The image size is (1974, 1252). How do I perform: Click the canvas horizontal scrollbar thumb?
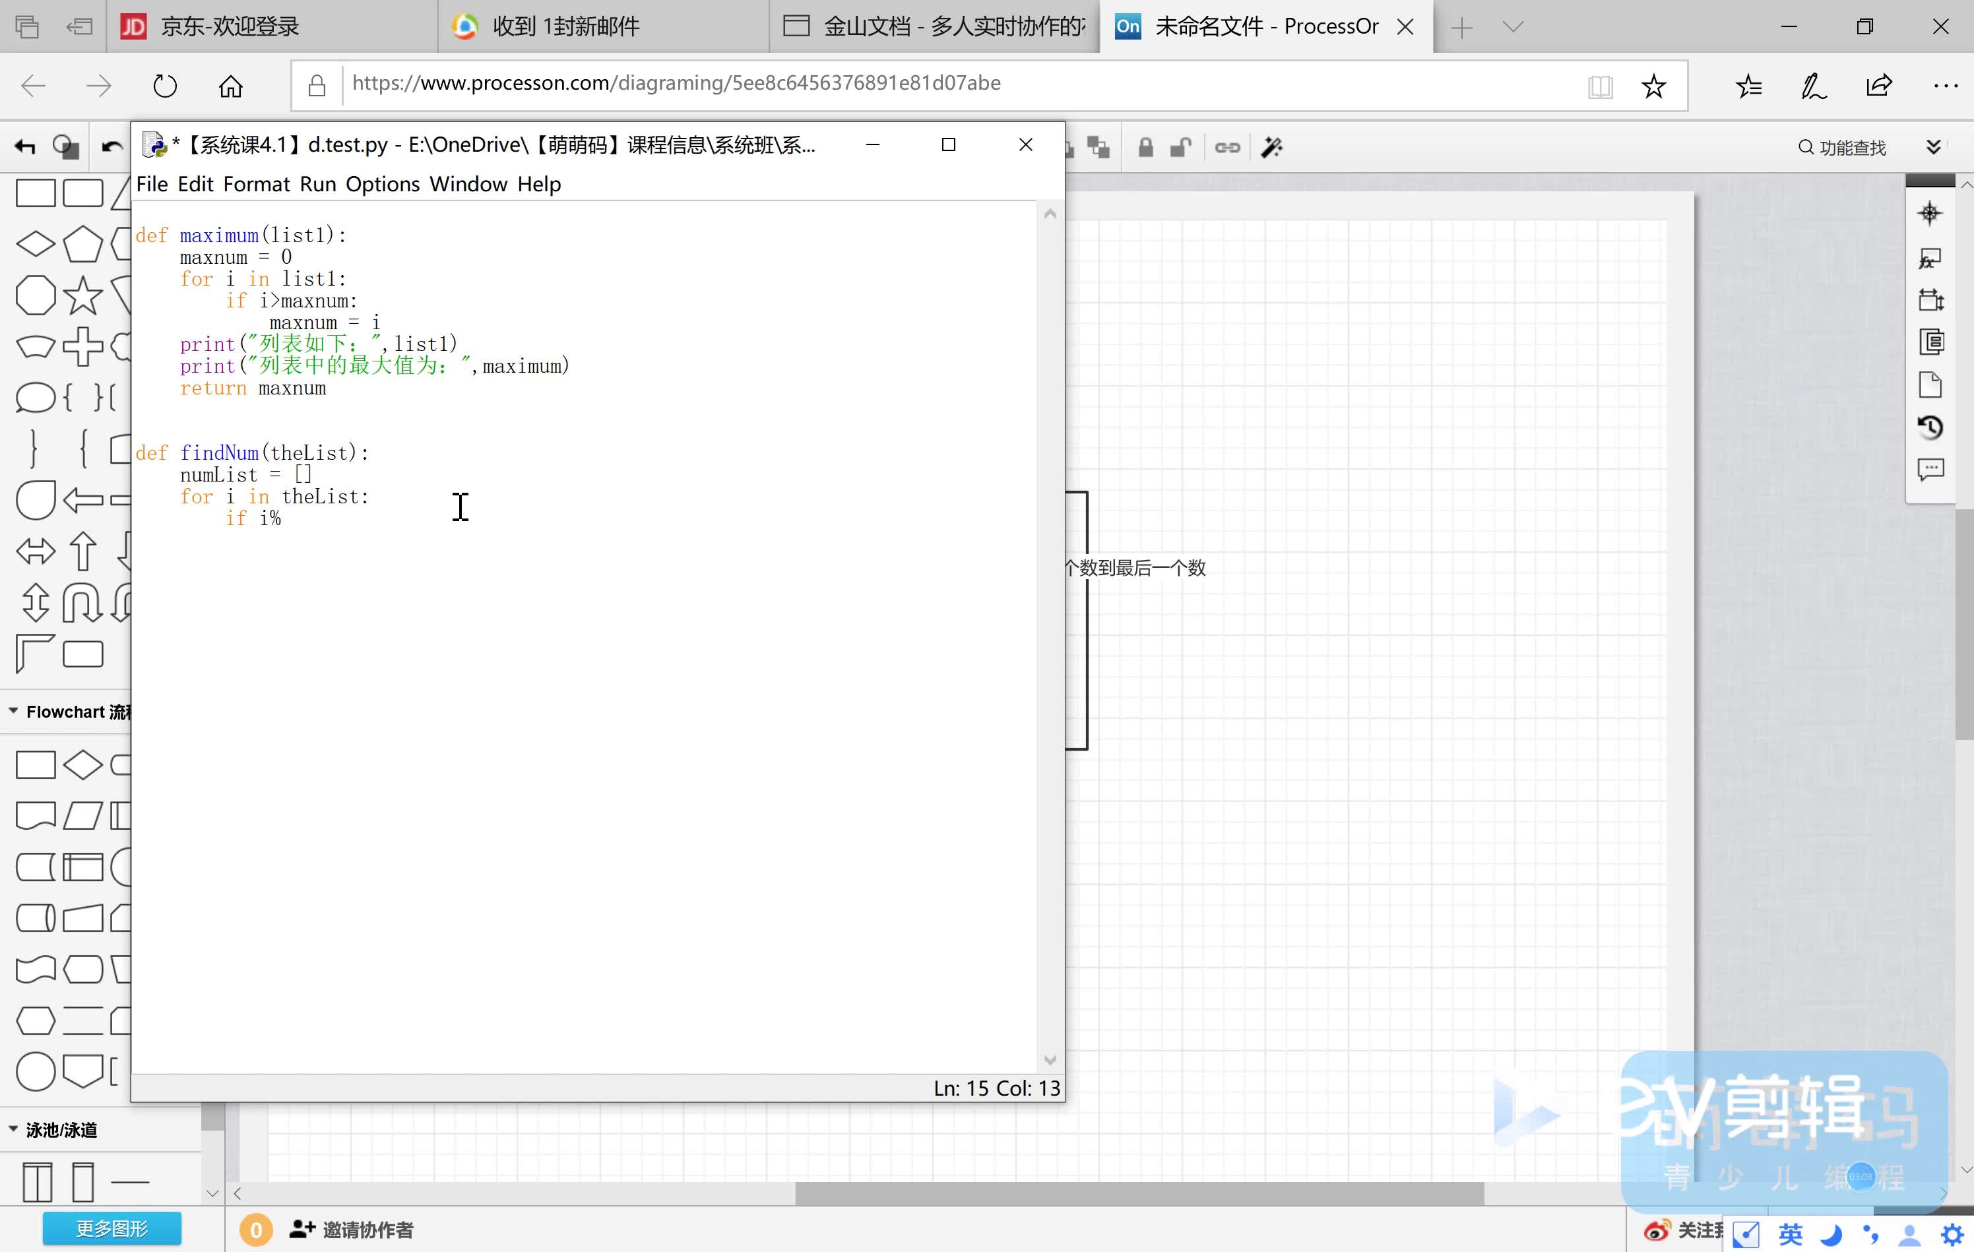coord(1139,1193)
